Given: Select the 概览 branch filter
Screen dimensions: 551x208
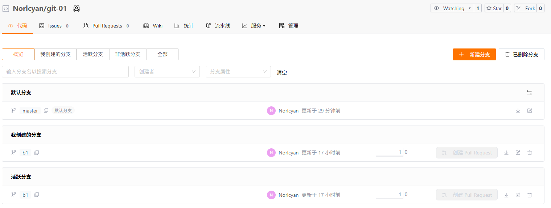Looking at the screenshot, I should click(x=18, y=54).
